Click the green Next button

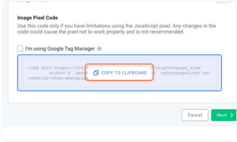[224, 115]
